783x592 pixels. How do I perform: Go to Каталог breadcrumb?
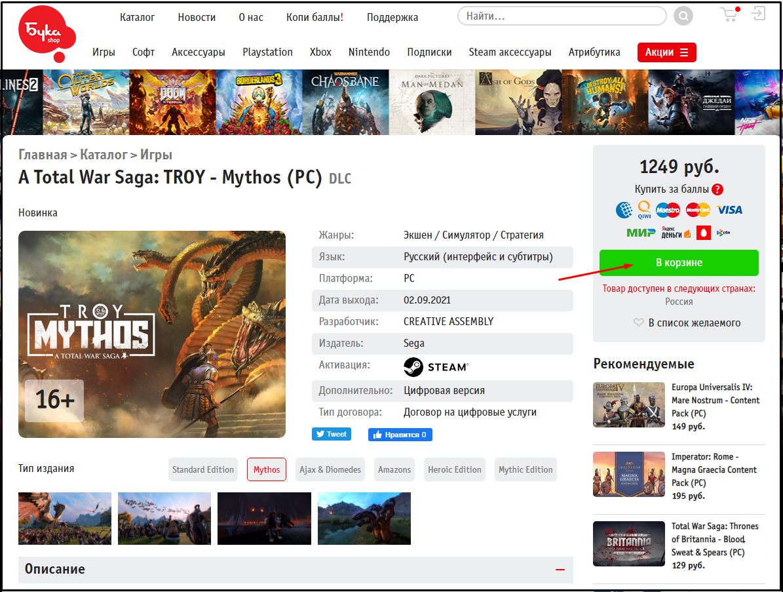104,155
